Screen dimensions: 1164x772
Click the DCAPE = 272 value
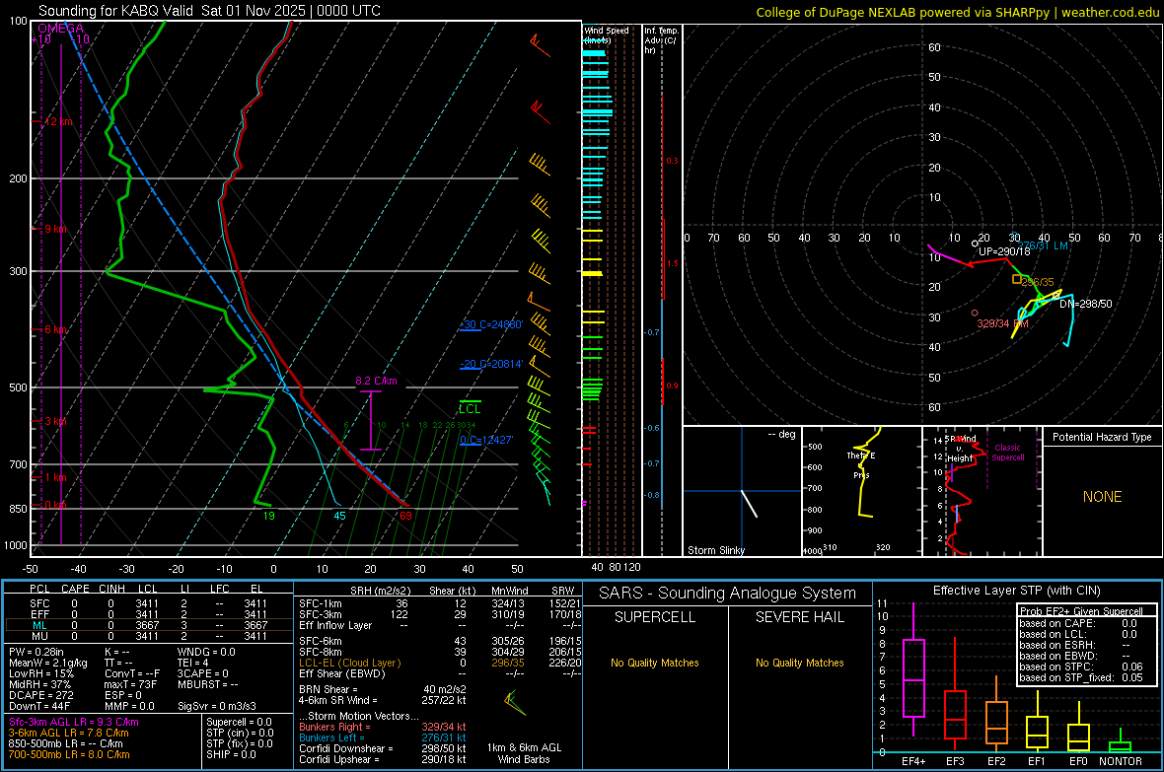40,695
